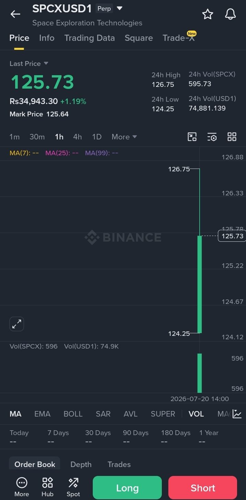Open chart settings icon

(x=212, y=137)
